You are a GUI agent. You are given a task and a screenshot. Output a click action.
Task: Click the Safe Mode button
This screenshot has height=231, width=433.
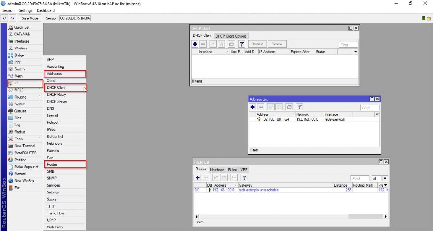click(30, 18)
